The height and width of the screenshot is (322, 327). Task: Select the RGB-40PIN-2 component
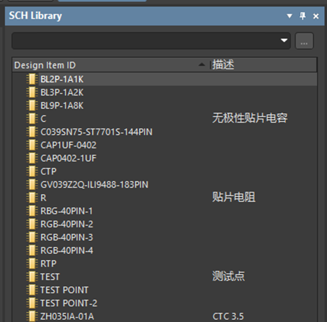click(x=67, y=224)
